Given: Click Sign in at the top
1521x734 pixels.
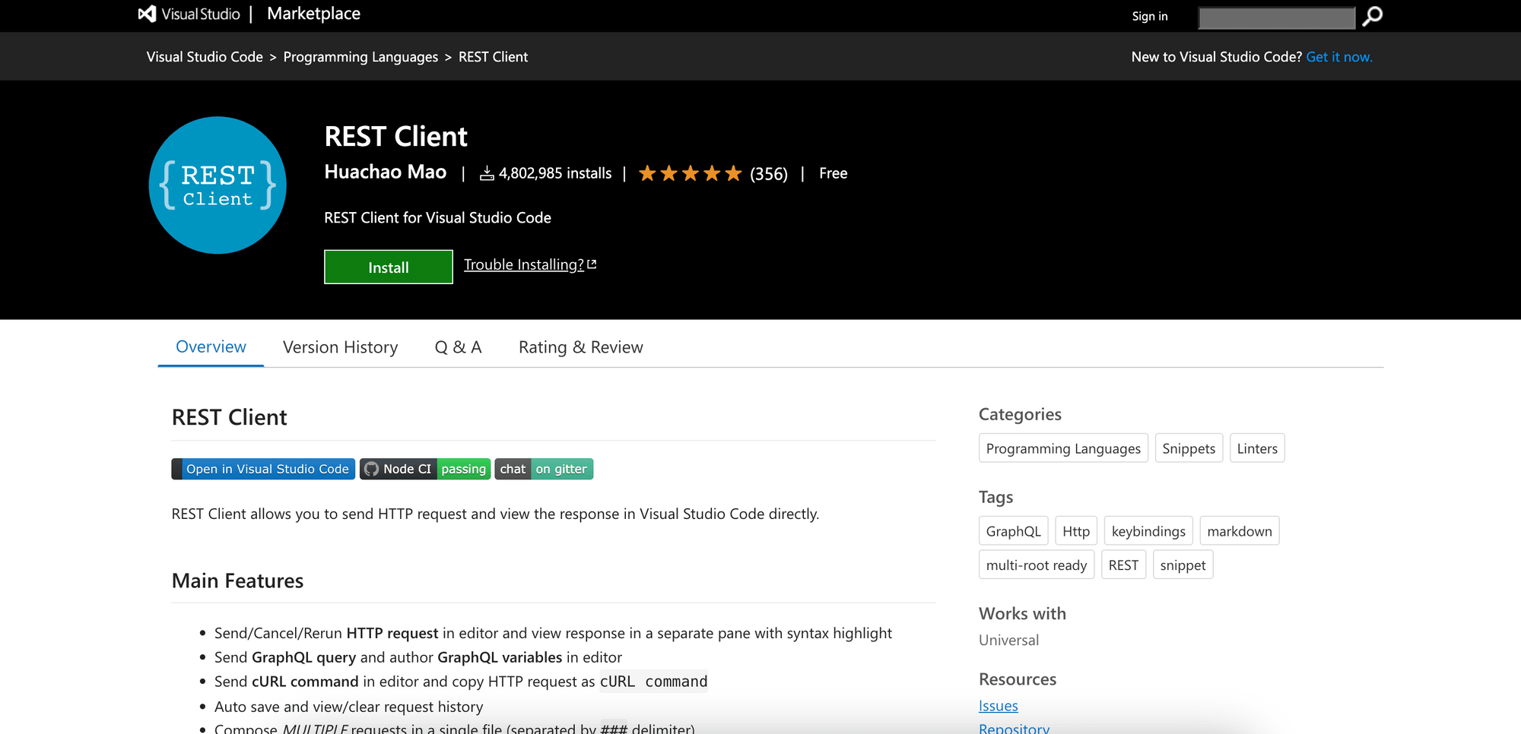Looking at the screenshot, I should pos(1149,17).
